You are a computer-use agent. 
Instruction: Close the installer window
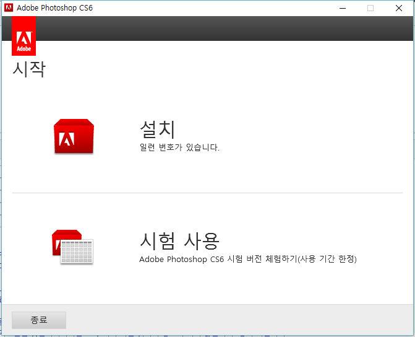click(399, 8)
